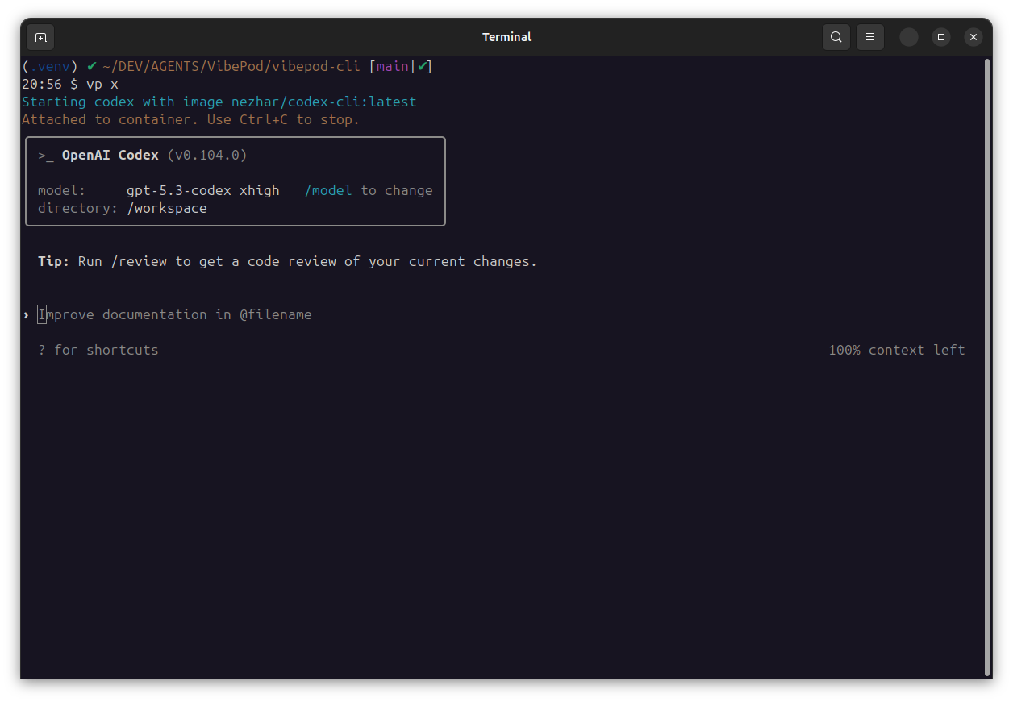Open the hamburger menu
The width and height of the screenshot is (1013, 702).
pos(870,37)
